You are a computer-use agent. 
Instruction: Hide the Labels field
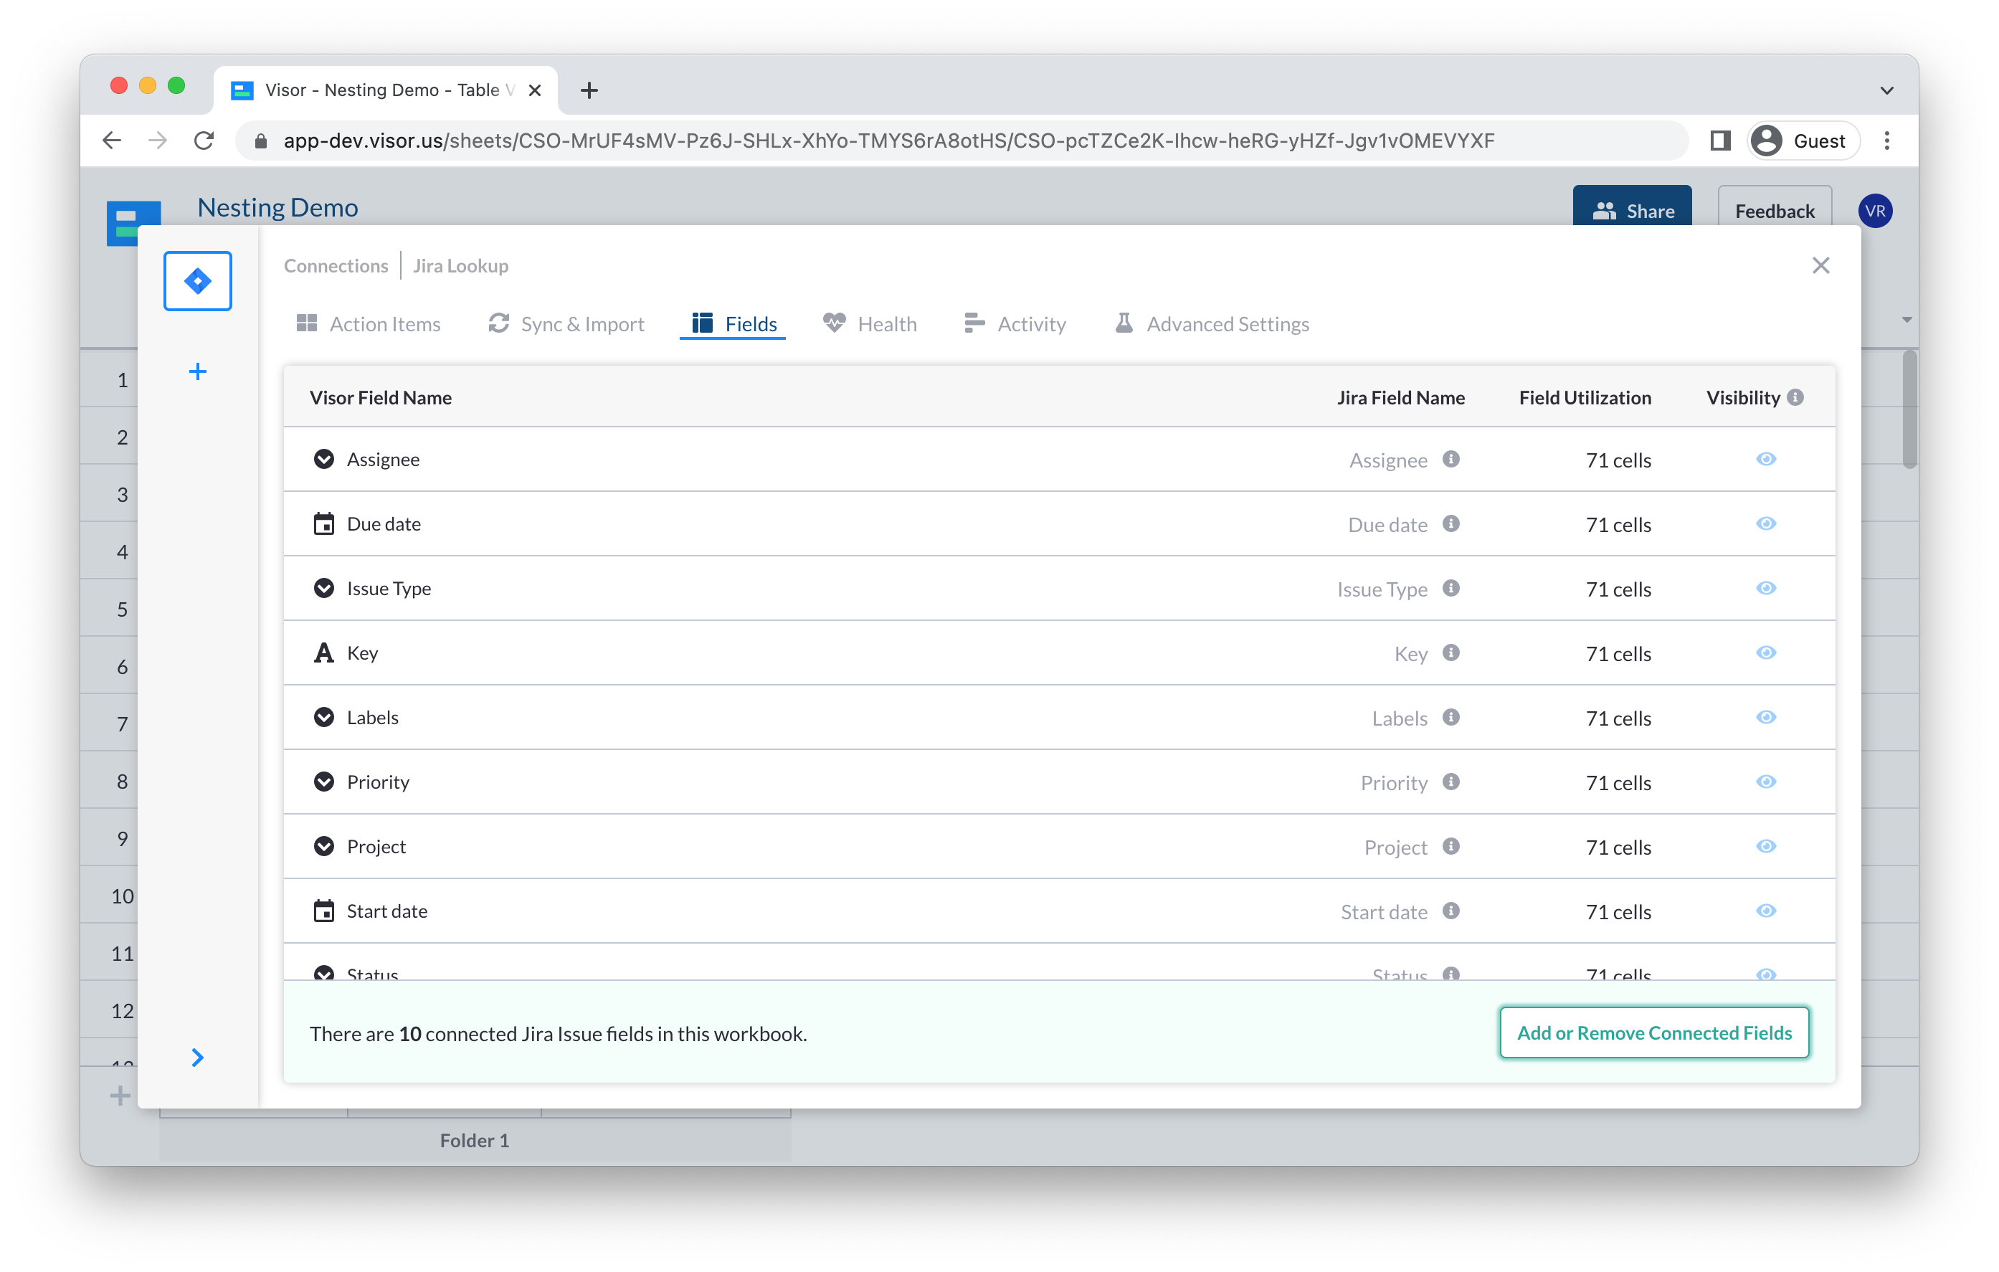(x=1766, y=717)
